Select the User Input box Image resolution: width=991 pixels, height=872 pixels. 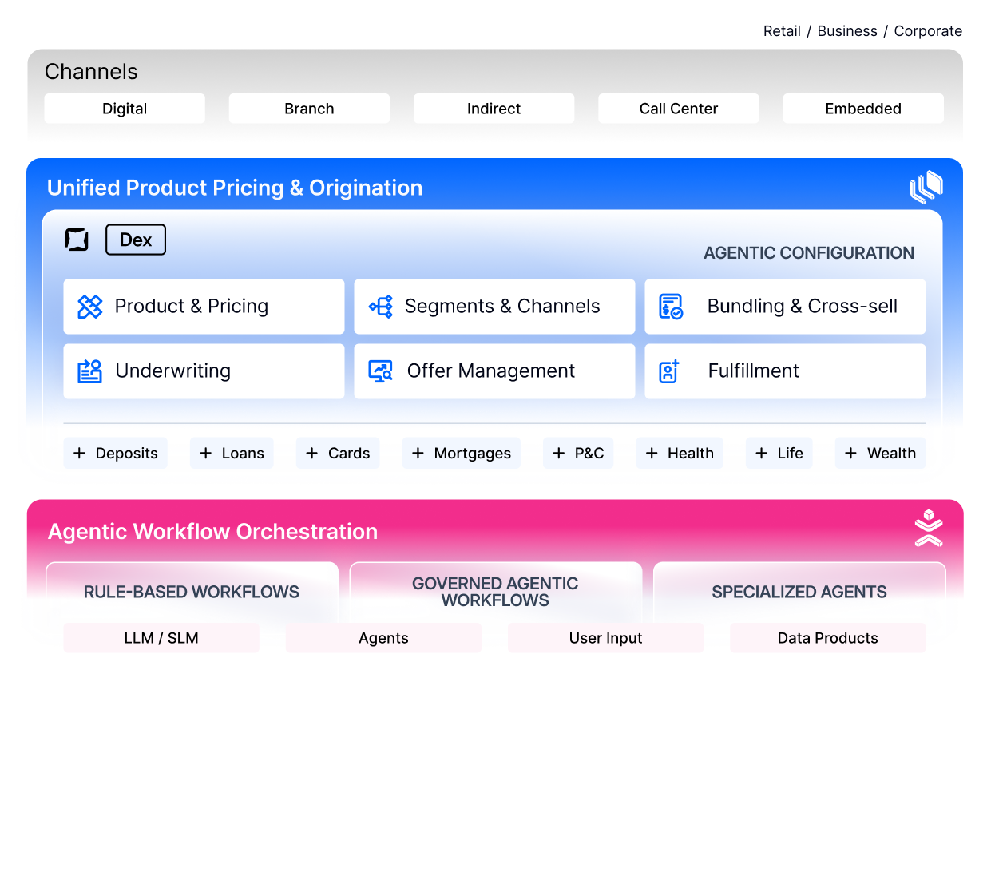tap(605, 638)
